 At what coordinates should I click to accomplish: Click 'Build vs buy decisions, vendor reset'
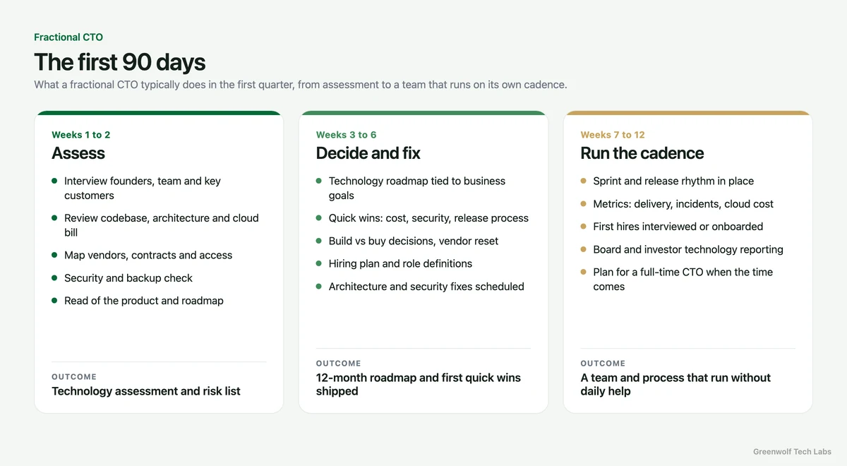pos(414,241)
